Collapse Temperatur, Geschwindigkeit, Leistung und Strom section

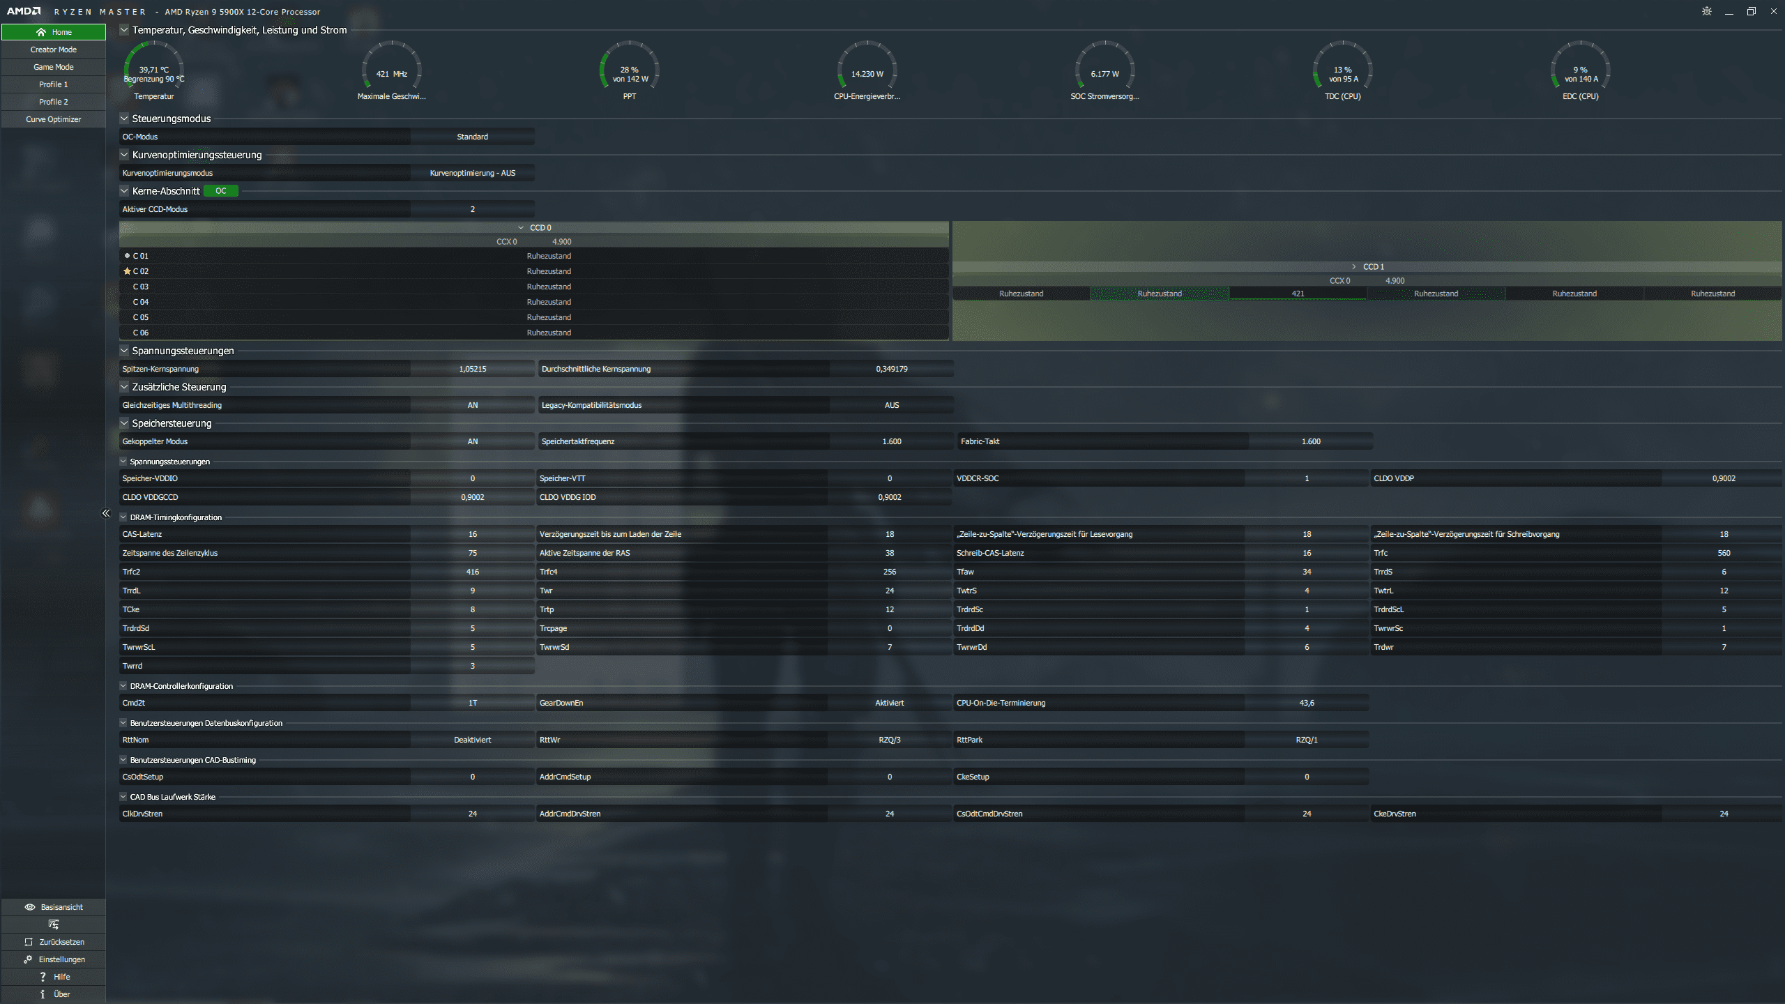pyautogui.click(x=124, y=29)
